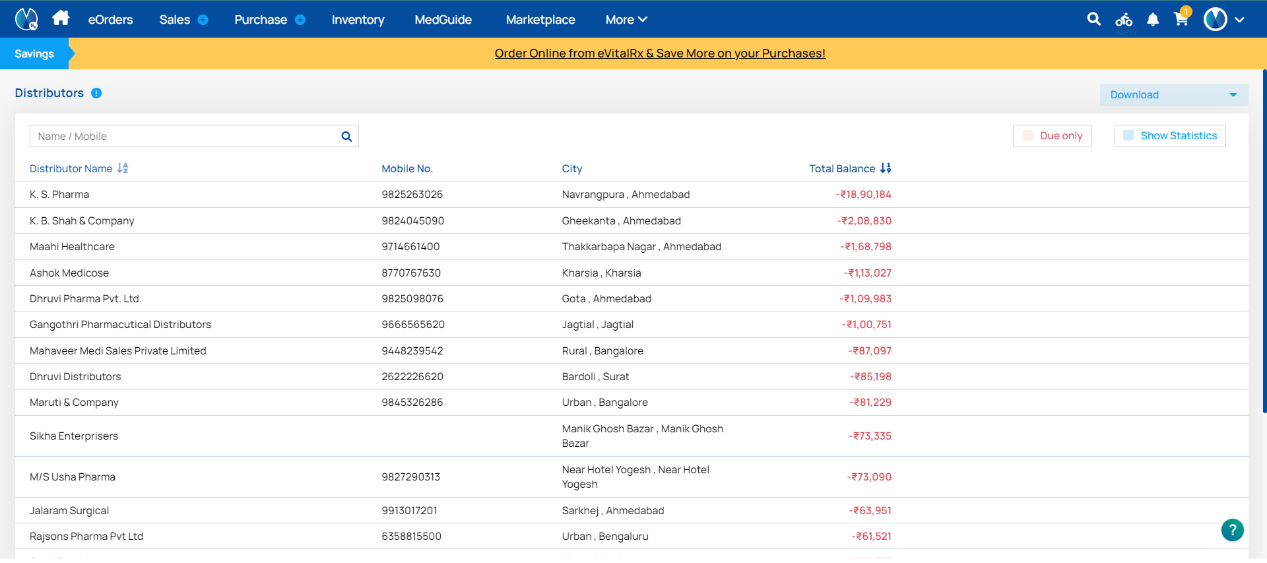Click the search icon in Name/Mobile field
The width and height of the screenshot is (1267, 563).
coord(346,137)
